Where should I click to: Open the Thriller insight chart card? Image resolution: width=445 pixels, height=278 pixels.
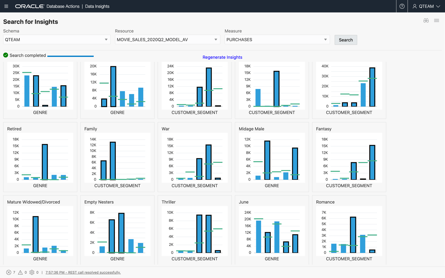tap(194, 230)
